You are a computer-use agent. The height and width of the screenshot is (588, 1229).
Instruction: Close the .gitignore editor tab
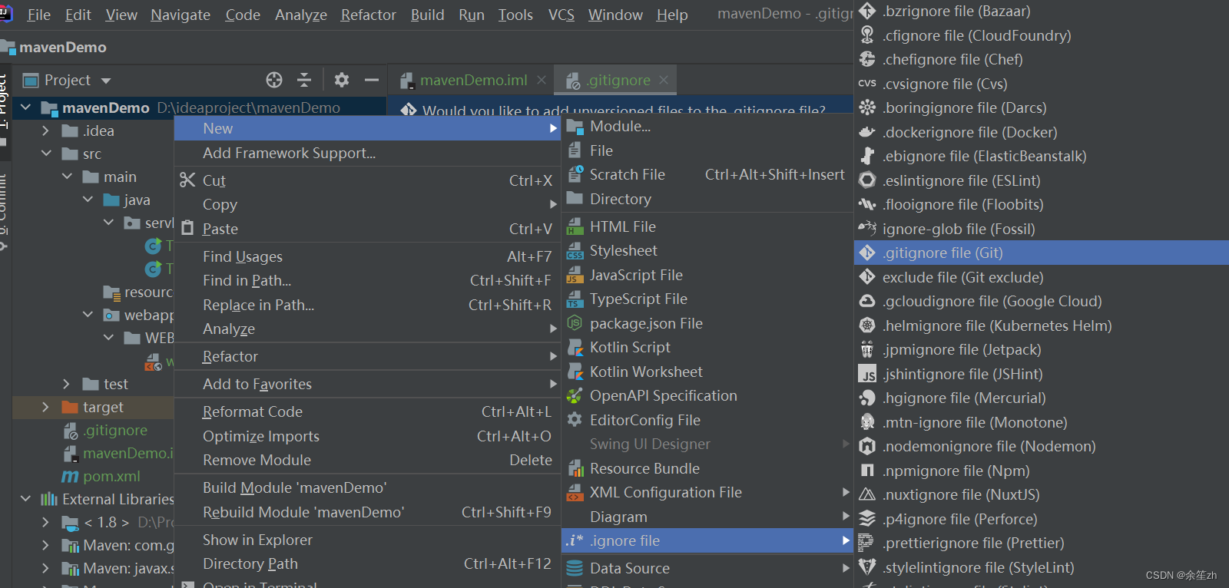(664, 80)
